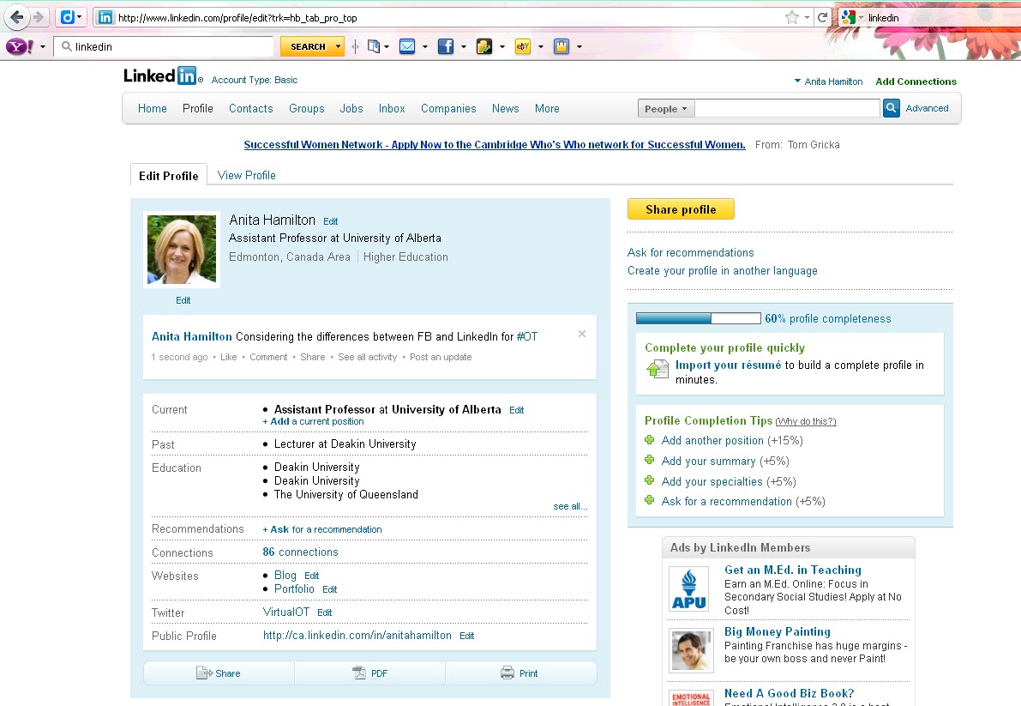Click the Facebook icon in Yahoo toolbar
Screen dimensions: 1021x706
445,47
